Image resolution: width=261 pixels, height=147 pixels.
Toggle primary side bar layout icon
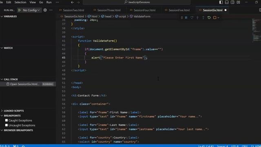(x=221, y=2)
